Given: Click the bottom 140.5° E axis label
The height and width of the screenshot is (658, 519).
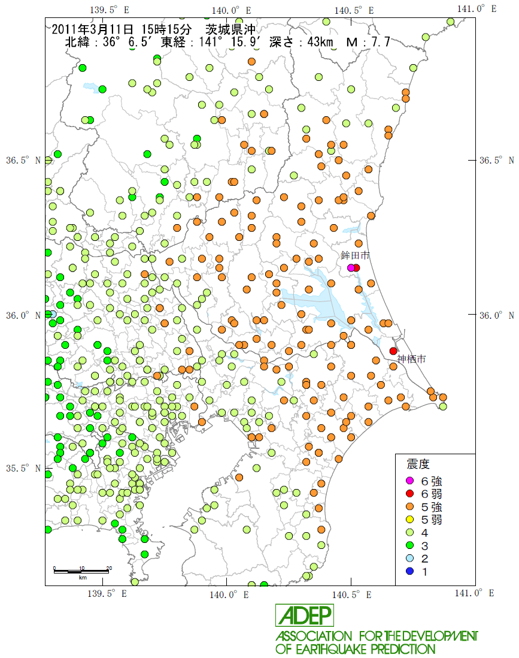Looking at the screenshot, I should click(x=352, y=594).
